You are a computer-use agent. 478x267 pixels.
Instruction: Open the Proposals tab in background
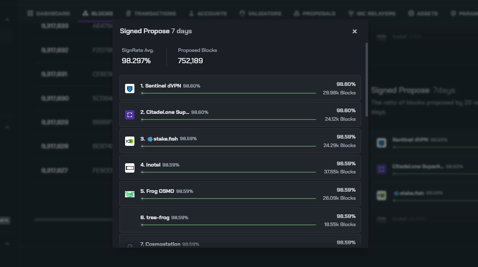pyautogui.click(x=314, y=13)
